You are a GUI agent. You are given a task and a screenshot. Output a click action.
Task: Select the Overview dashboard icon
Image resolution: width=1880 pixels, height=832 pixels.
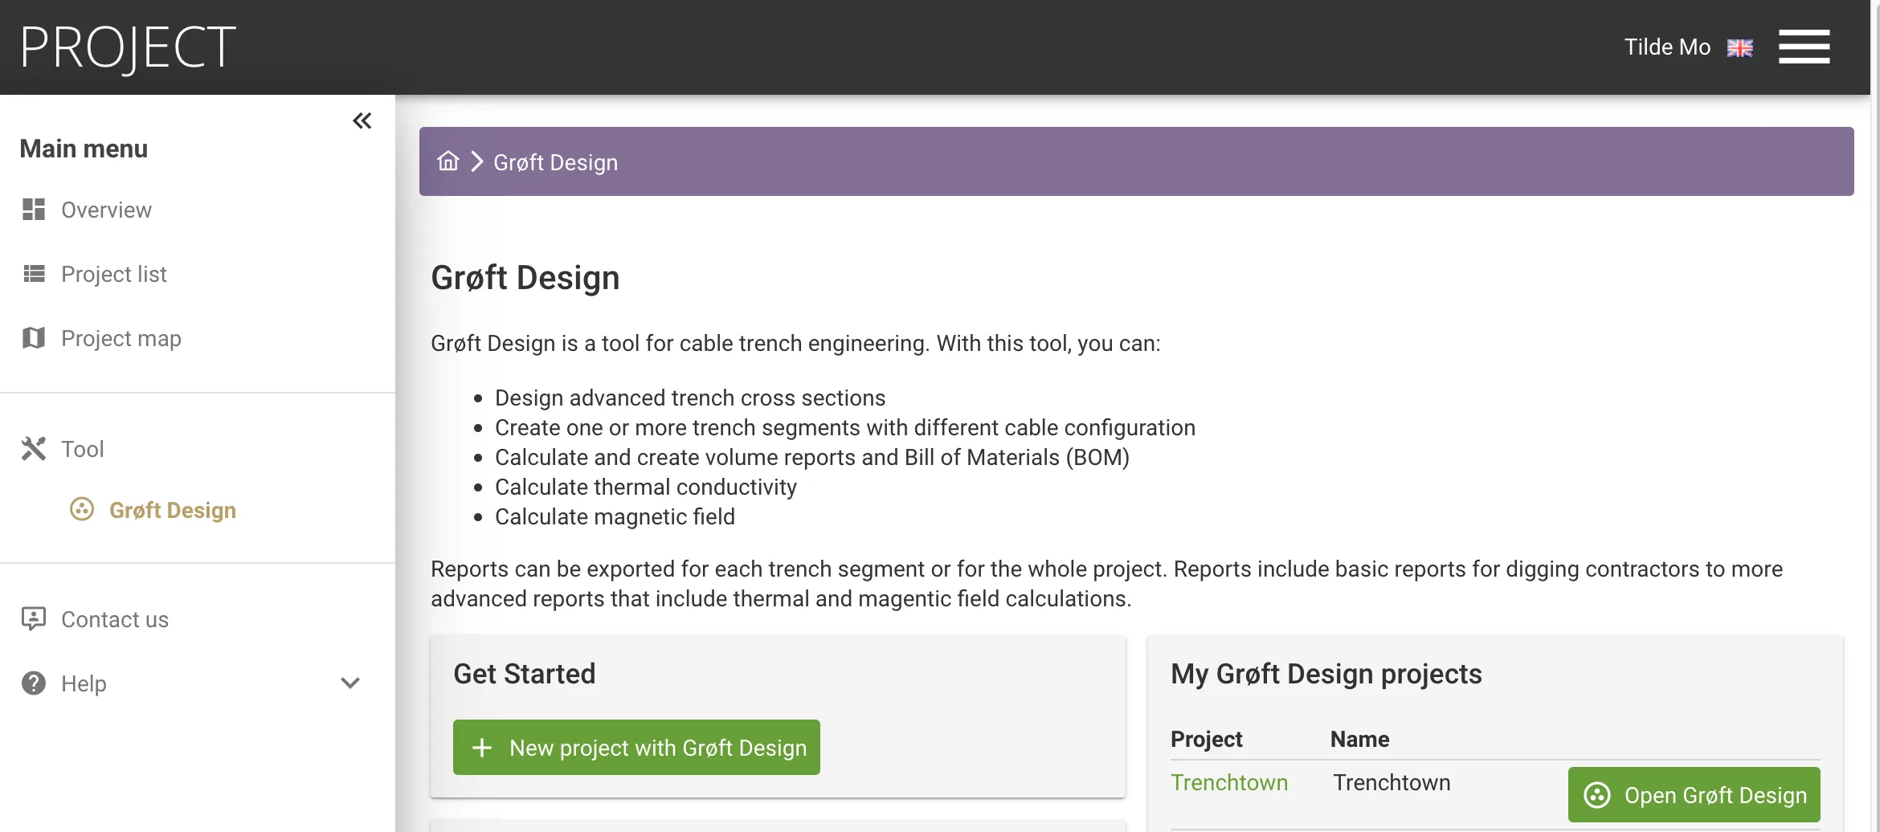33,210
